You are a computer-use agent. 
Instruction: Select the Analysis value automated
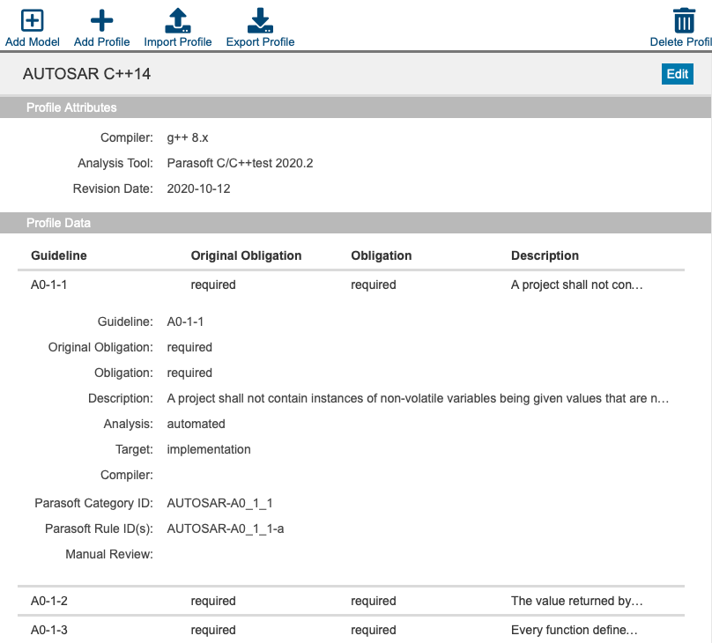pos(196,424)
